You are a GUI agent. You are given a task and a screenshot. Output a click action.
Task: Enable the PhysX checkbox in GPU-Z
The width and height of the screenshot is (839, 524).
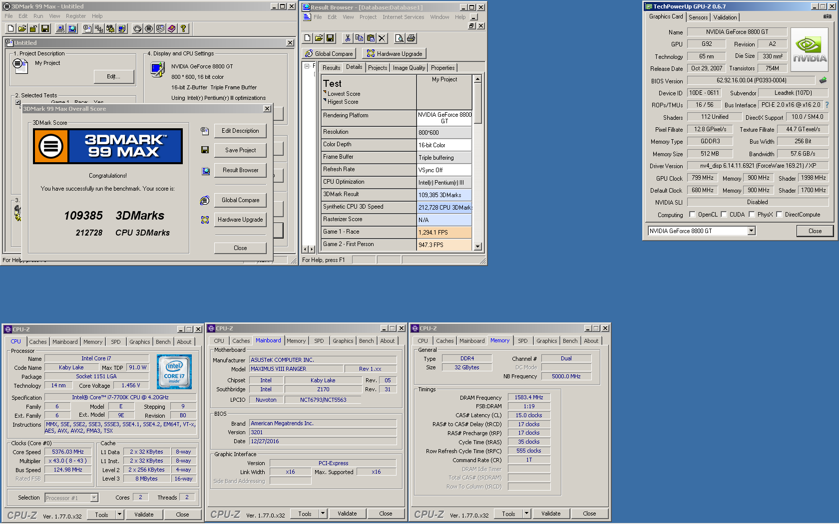click(x=752, y=215)
